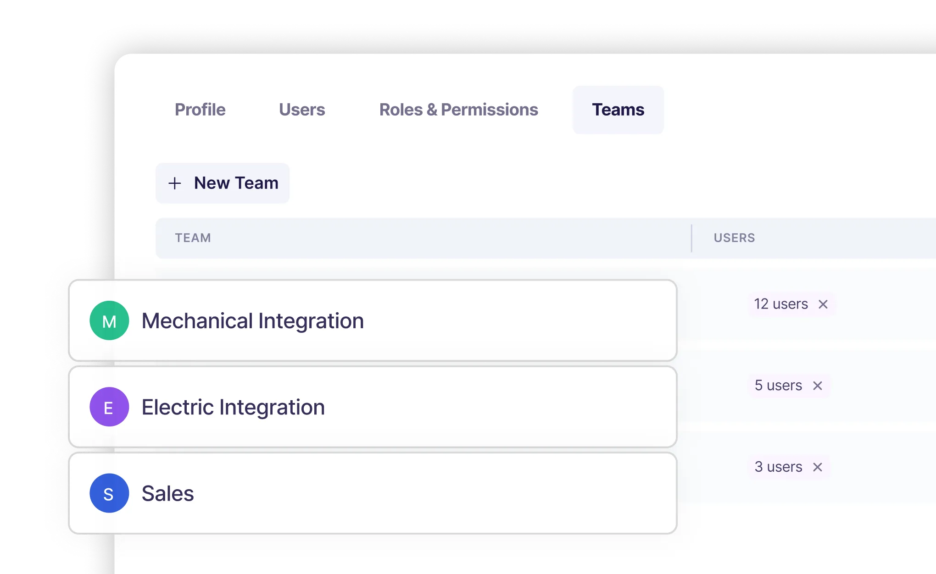Image resolution: width=936 pixels, height=574 pixels.
Task: Open the Profile tab
Action: [200, 110]
